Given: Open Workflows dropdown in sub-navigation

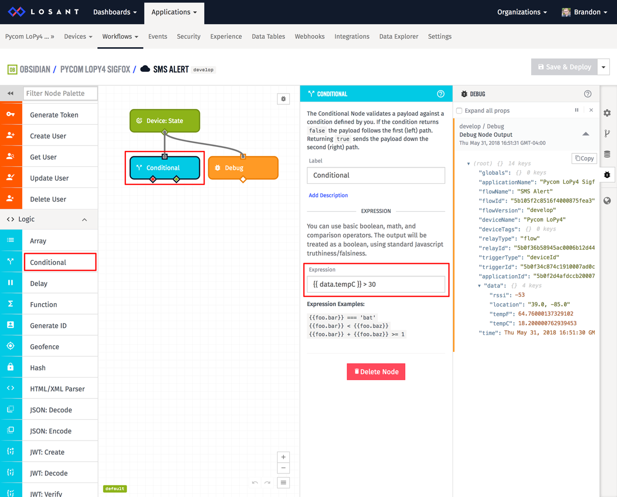Looking at the screenshot, I should coord(120,37).
